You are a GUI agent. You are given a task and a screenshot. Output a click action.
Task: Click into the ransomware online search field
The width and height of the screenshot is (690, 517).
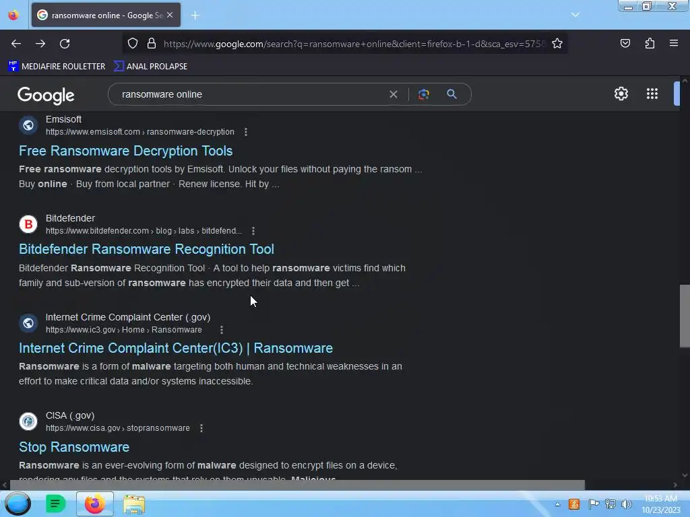click(x=251, y=94)
